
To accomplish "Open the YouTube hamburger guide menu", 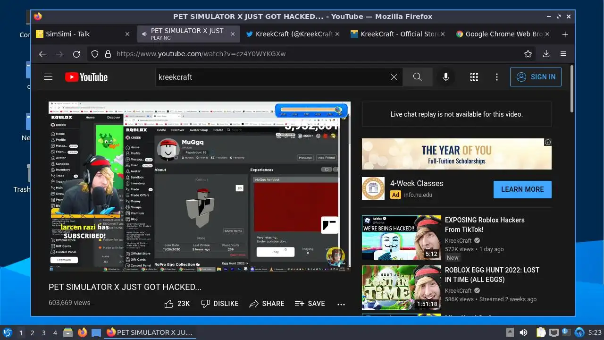I will (x=48, y=76).
